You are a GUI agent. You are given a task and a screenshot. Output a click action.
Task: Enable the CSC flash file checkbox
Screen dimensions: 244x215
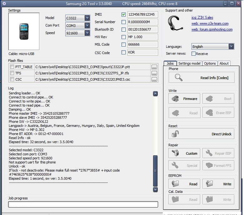pos(12,79)
